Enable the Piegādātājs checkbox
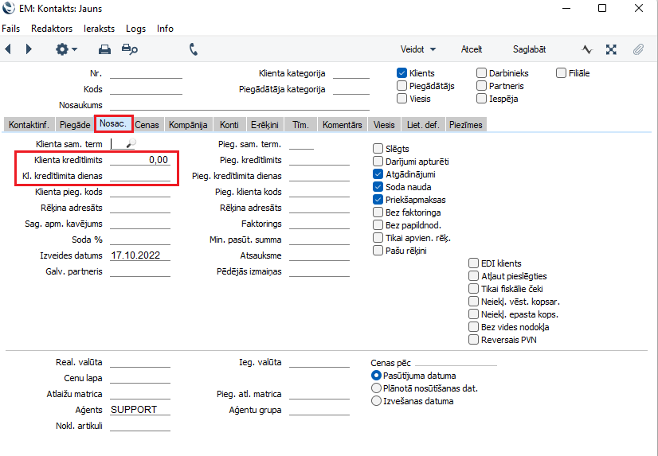The width and height of the screenshot is (658, 456). point(402,86)
